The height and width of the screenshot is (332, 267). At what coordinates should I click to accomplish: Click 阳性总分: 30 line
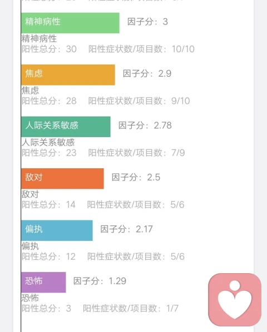point(49,49)
